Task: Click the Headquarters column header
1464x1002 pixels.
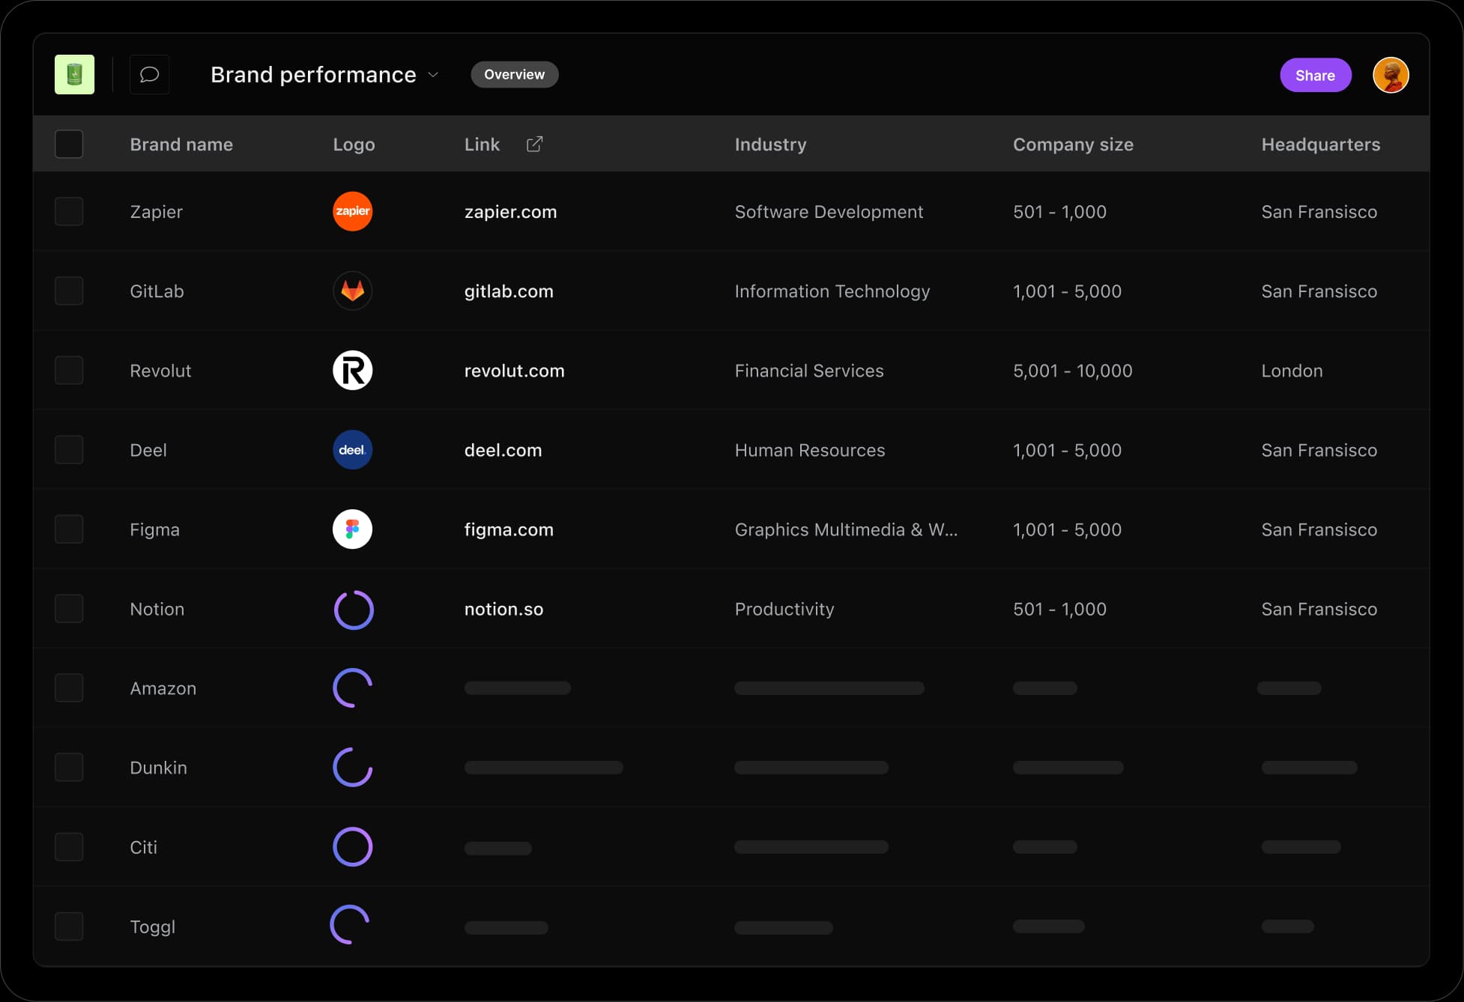Action: coord(1321,145)
